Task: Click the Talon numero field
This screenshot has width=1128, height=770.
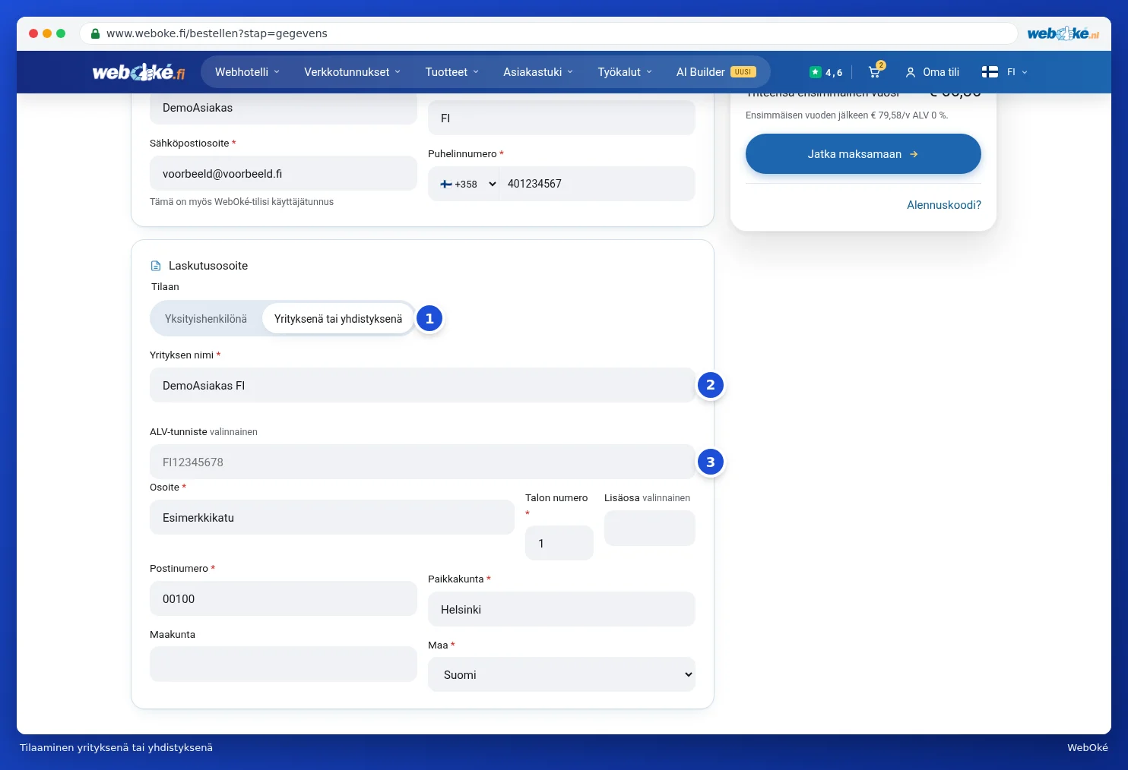Action: 559,543
